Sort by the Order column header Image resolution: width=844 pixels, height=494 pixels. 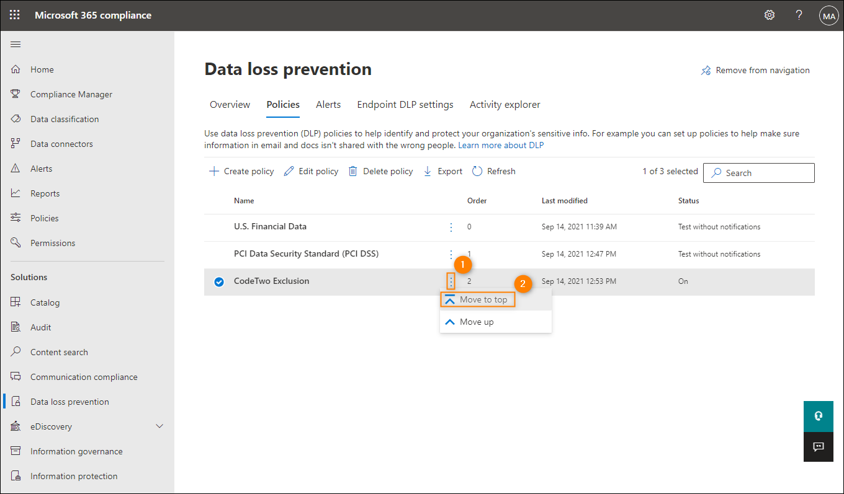coord(477,201)
